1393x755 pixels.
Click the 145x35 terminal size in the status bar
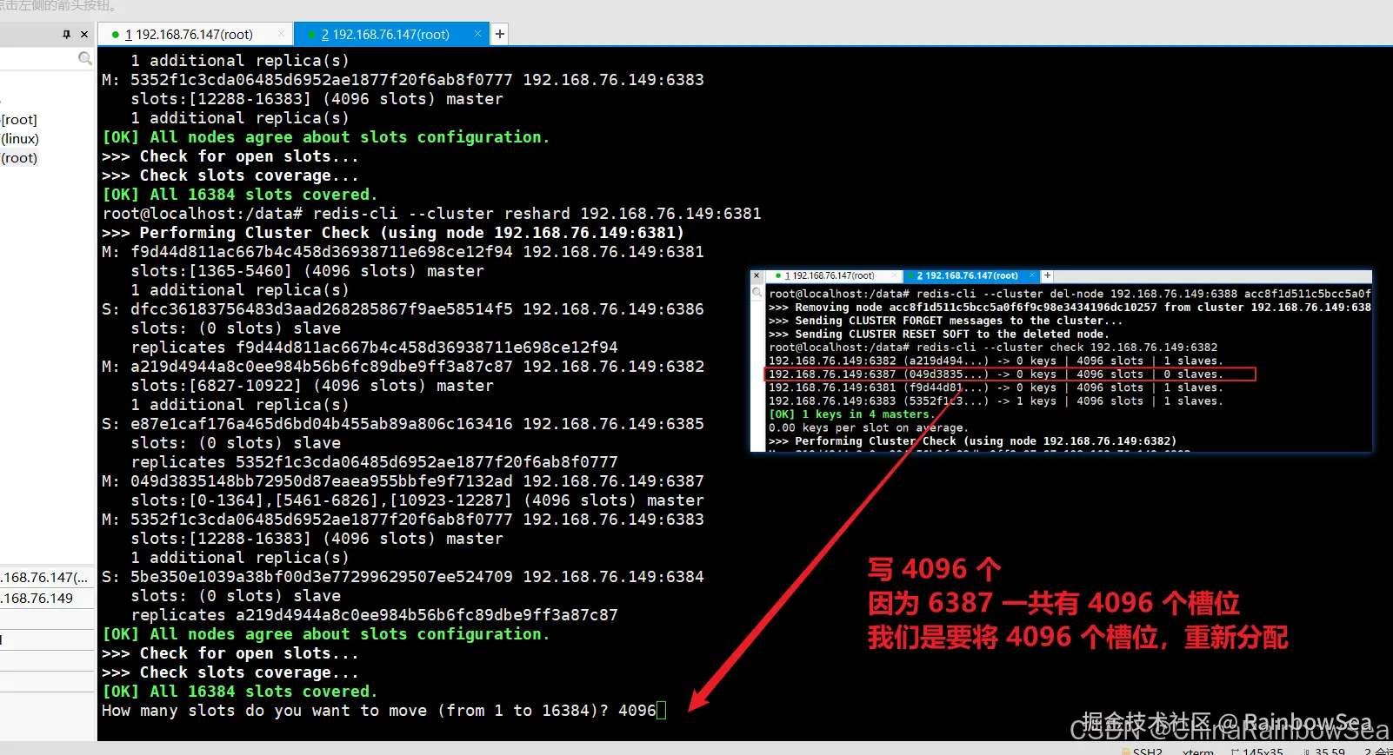point(1257,751)
